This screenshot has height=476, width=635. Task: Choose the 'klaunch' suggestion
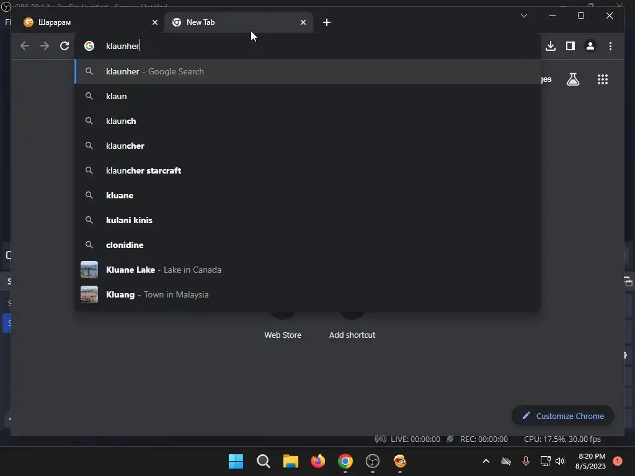tap(308, 121)
